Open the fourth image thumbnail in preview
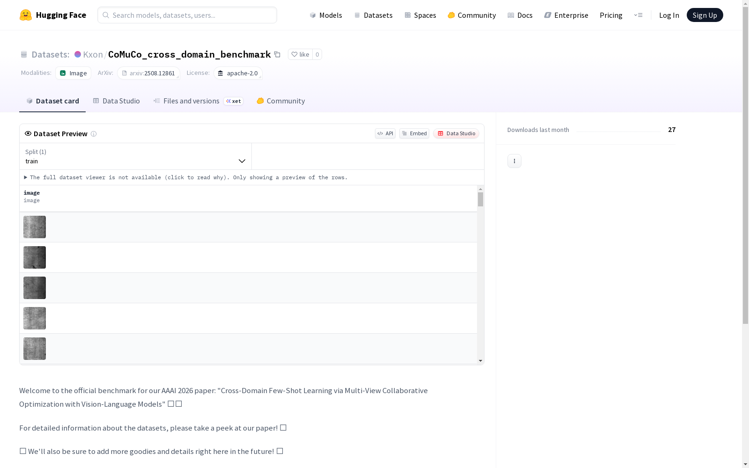The height and width of the screenshot is (468, 749). 35,318
